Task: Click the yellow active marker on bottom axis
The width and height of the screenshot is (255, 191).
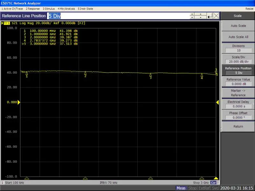Action: [x=216, y=178]
